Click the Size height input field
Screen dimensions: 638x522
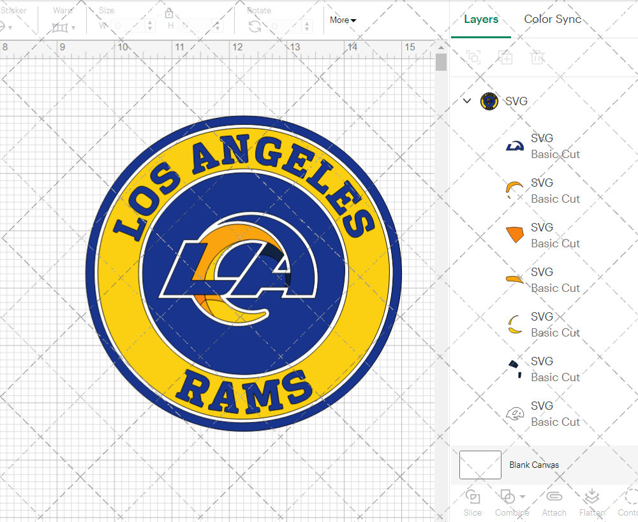tap(195, 26)
